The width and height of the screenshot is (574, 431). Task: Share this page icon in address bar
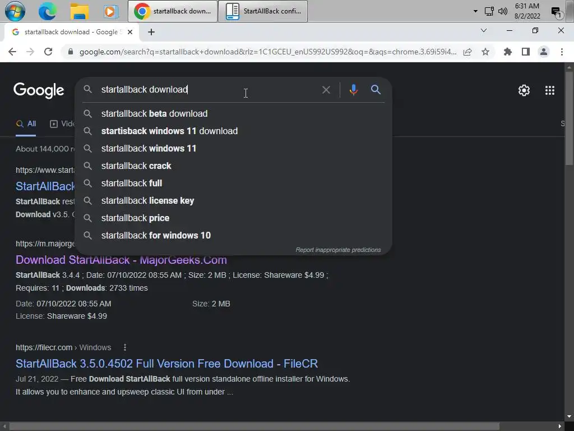click(467, 52)
